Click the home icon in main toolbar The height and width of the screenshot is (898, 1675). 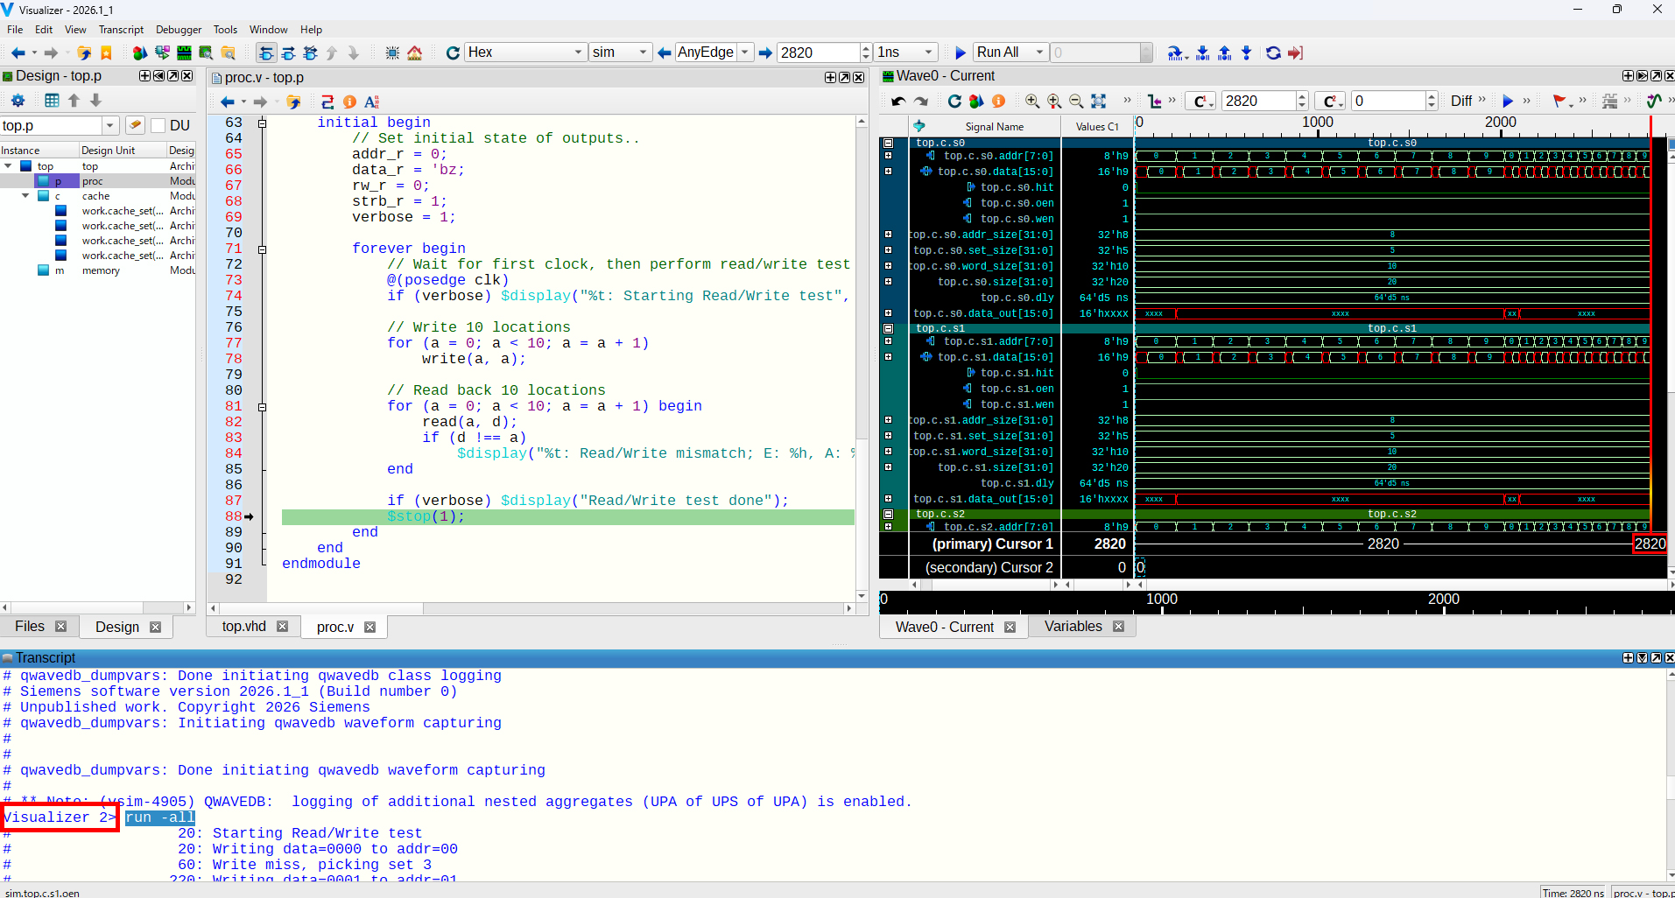click(x=415, y=53)
